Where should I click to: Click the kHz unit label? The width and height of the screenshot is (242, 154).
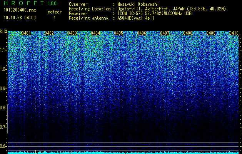pos(3,31)
